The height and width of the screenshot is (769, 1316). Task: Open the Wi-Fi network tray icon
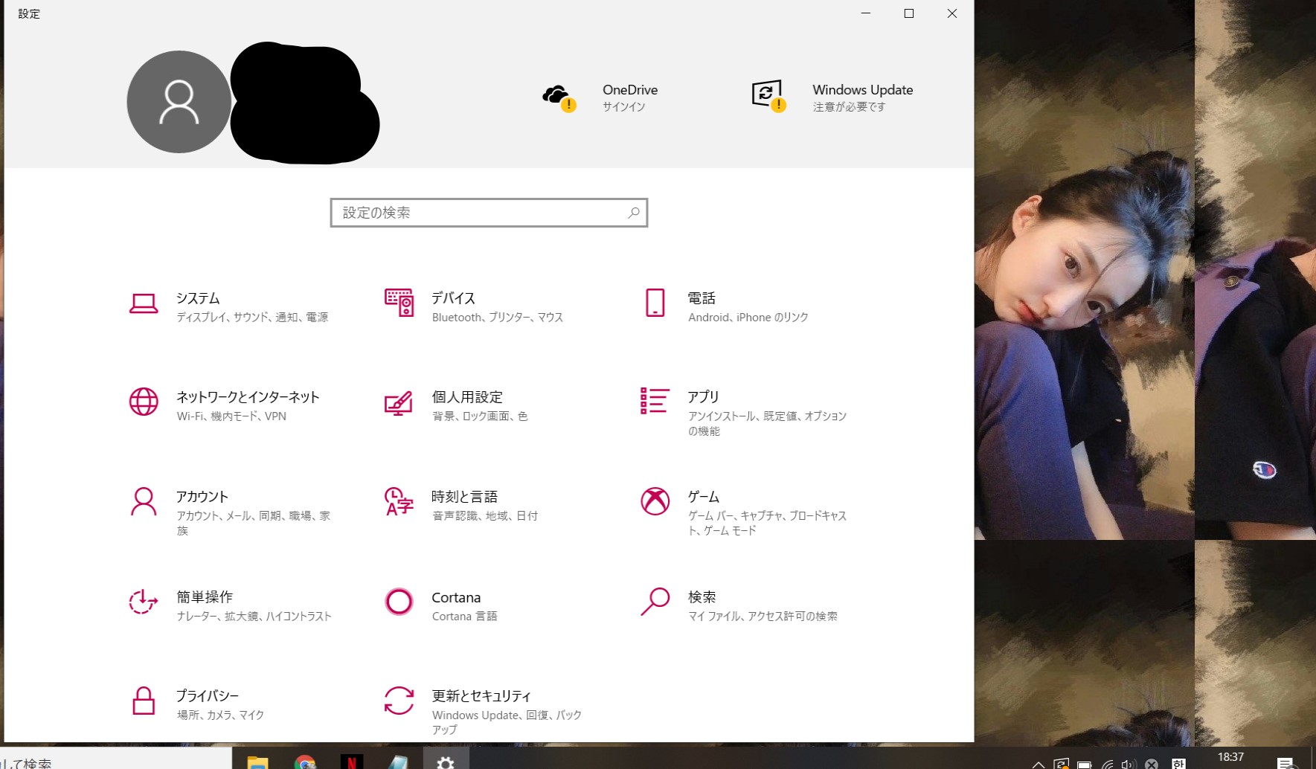coord(1107,765)
